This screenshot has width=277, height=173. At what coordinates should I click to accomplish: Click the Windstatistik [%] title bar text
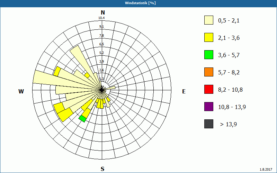pyautogui.click(x=140, y=3)
